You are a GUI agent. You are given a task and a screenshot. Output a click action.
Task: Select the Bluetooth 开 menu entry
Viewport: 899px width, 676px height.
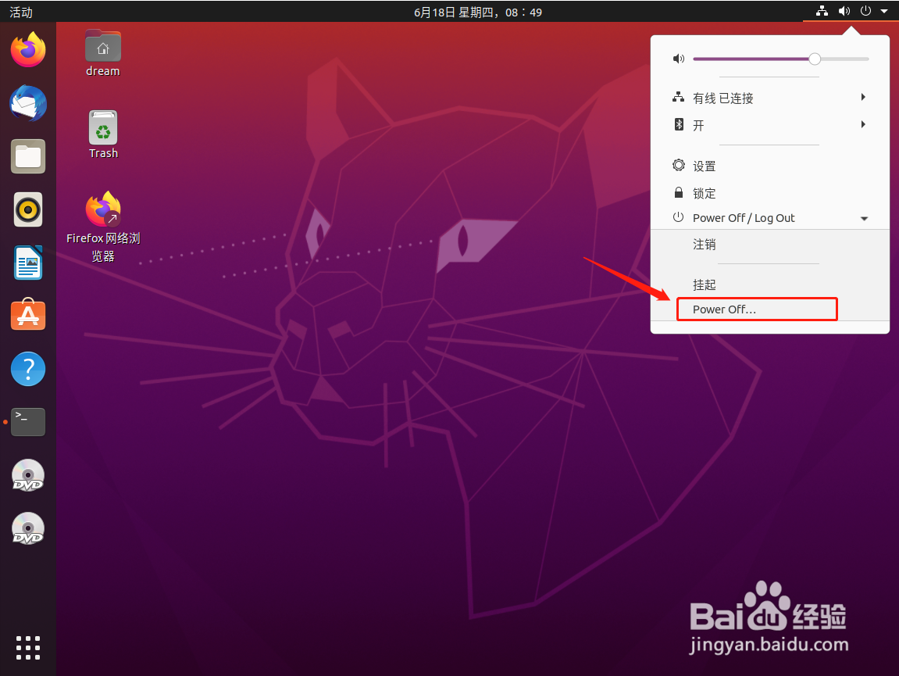tap(770, 124)
